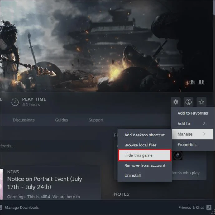Click the game hero banner image
Screen dimensions: 215x215
pos(106,46)
